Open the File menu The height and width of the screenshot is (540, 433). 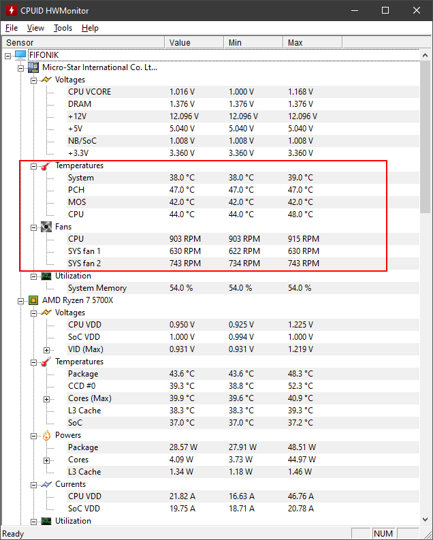coord(12,28)
